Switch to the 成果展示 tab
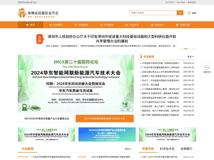 (186, 149)
